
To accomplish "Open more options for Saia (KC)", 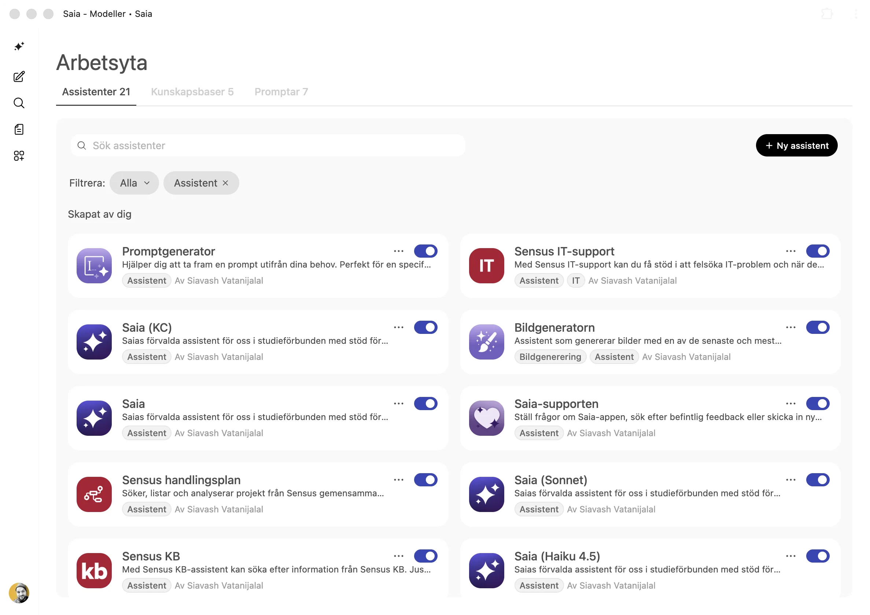I will tap(399, 327).
